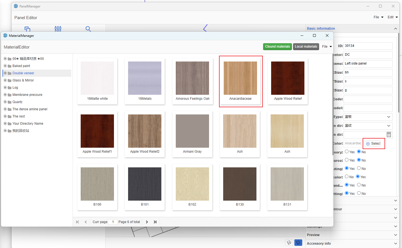Click the sliders settings icon in Panel Editor

pyautogui.click(x=58, y=29)
